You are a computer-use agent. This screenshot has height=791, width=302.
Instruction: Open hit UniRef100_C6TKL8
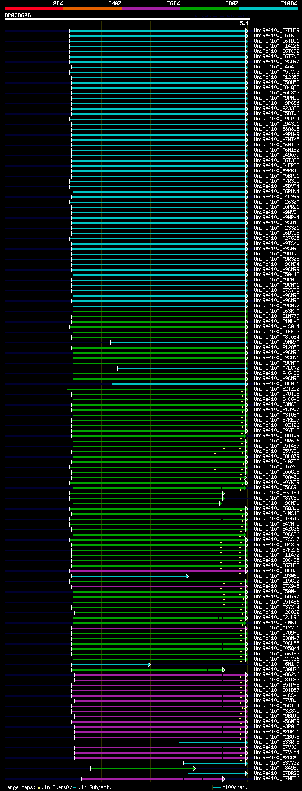coord(277,35)
